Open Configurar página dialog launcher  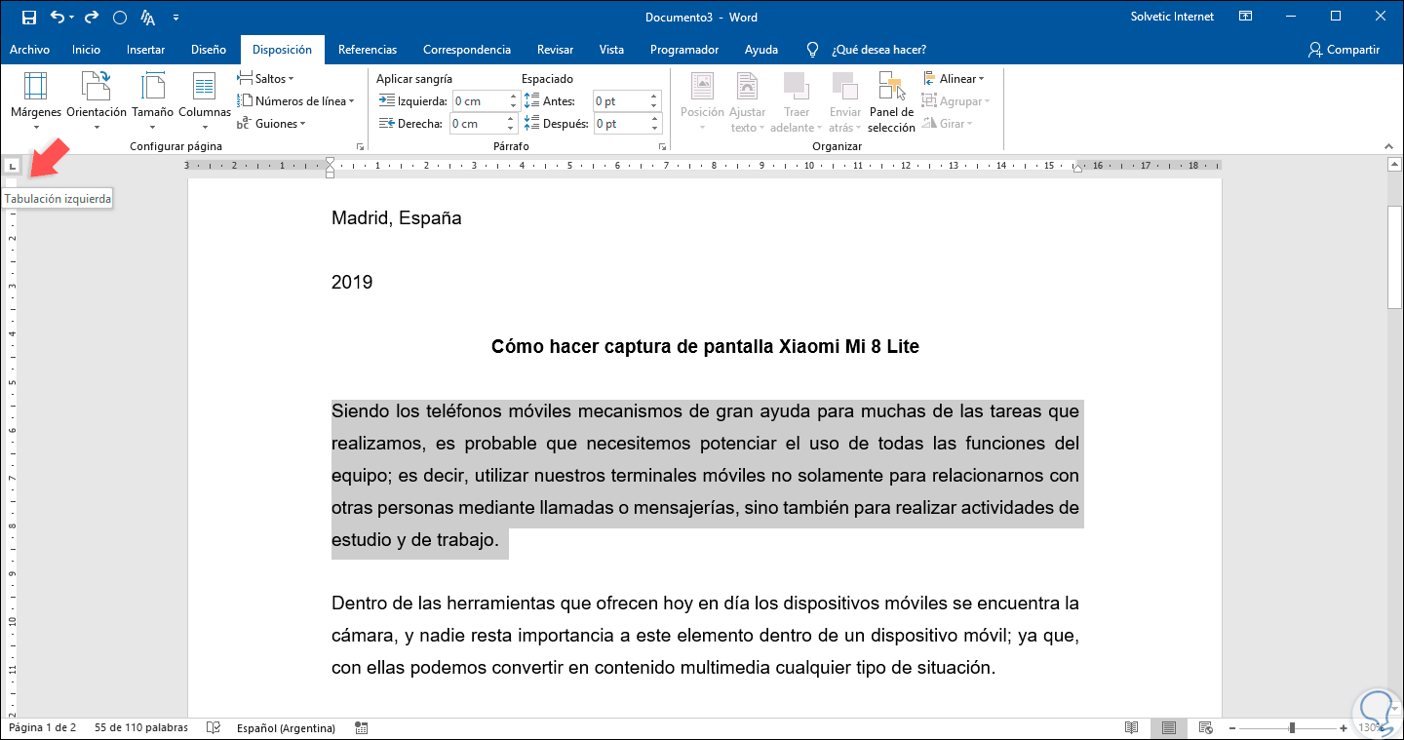tap(360, 146)
